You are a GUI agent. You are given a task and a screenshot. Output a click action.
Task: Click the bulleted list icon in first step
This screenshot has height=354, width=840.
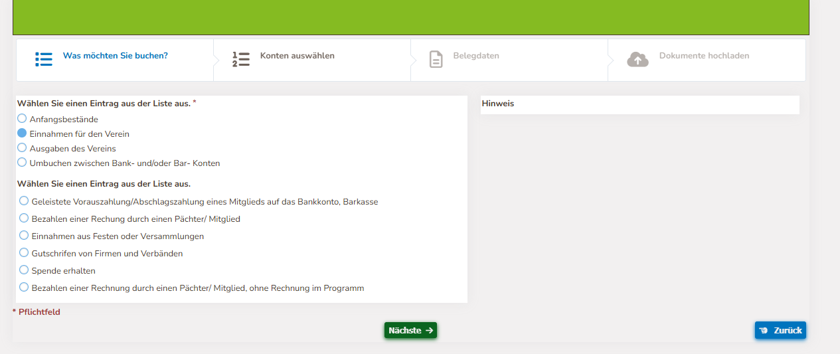point(44,60)
